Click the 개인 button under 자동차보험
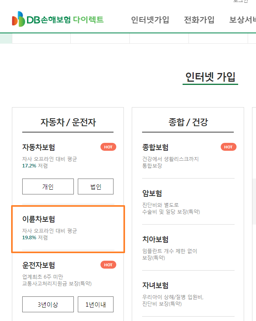Screen dimensions: 256x321 pyautogui.click(x=48, y=186)
